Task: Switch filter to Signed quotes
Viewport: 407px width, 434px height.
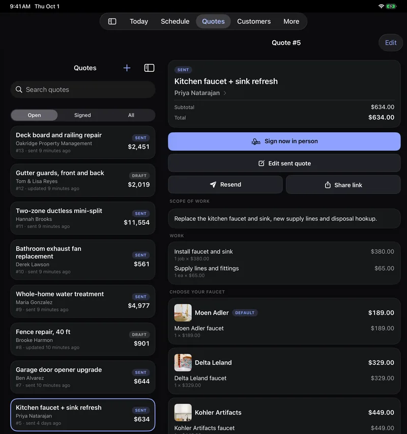Action: [82, 115]
